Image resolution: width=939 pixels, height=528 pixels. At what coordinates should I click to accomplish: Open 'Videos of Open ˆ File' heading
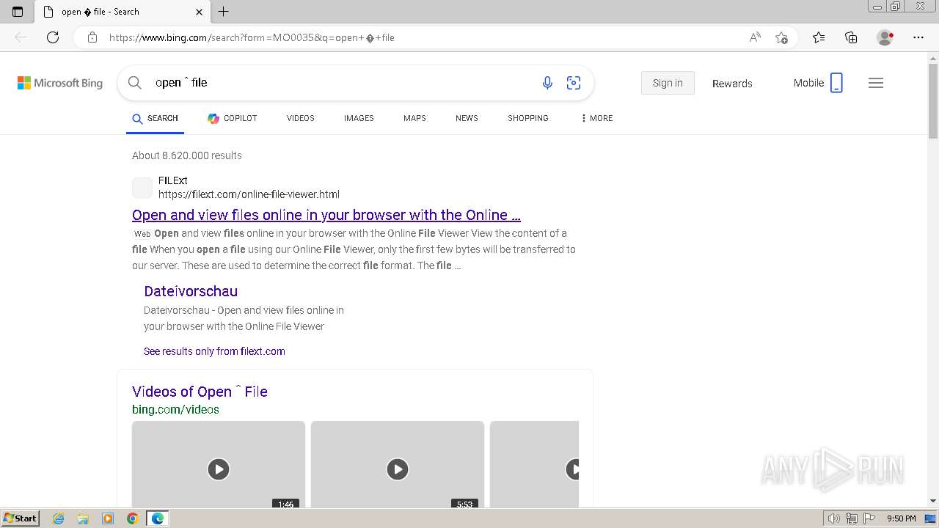(x=200, y=392)
